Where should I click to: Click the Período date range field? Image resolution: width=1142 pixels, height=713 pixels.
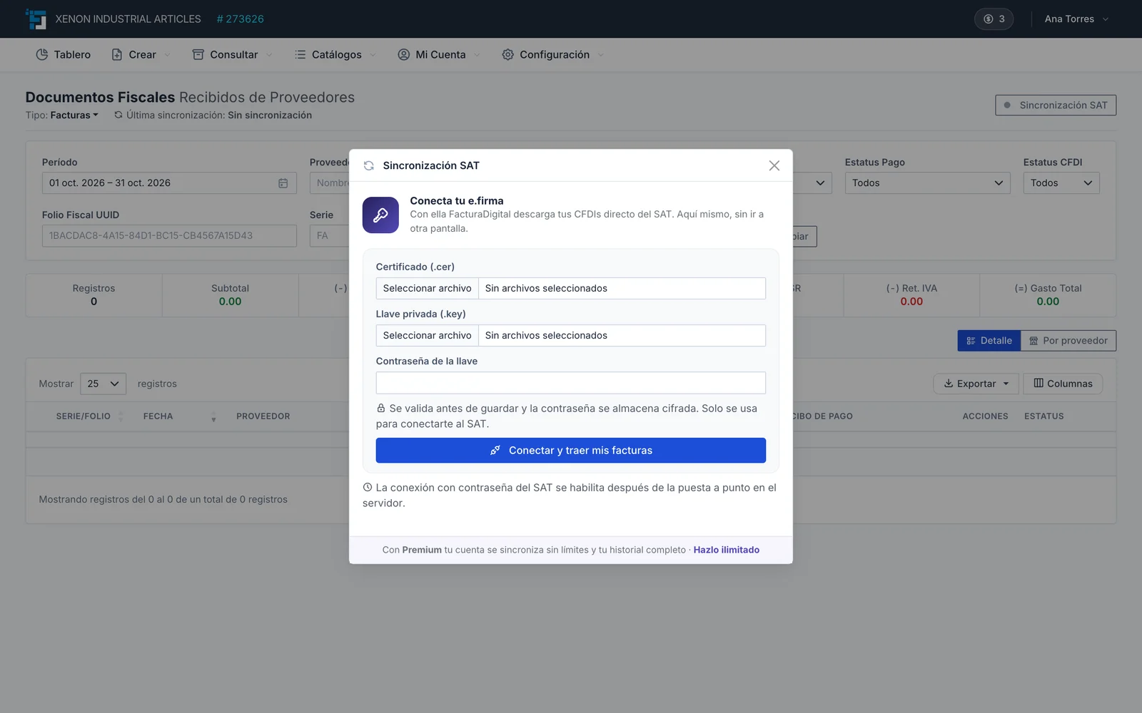click(x=169, y=183)
